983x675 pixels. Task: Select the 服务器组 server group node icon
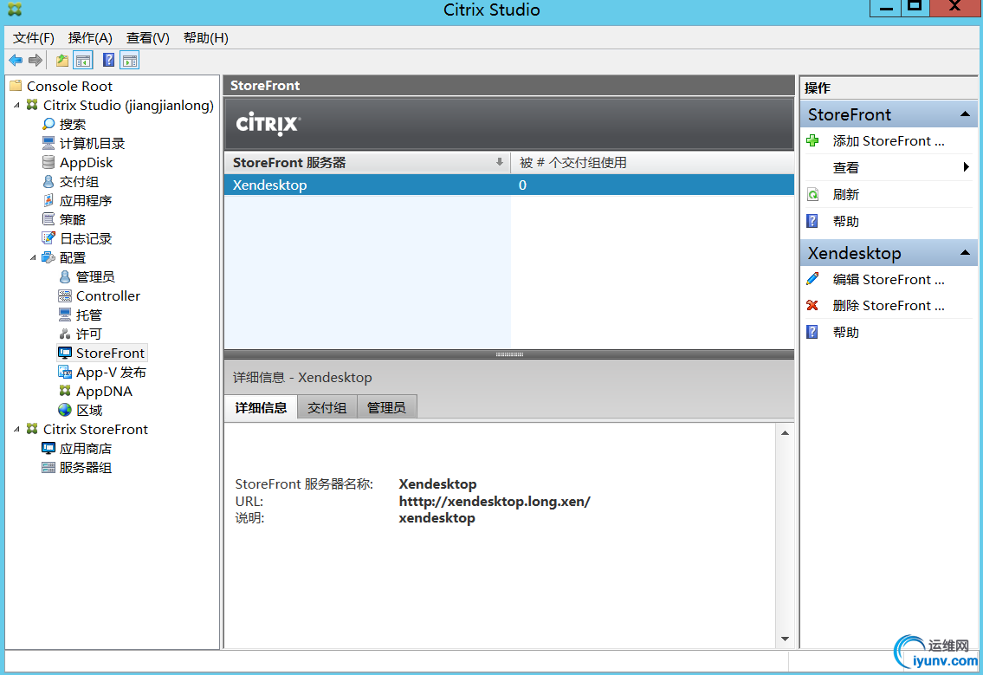(49, 467)
